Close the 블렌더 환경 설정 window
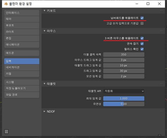The image size is (167, 138). tap(159, 4)
